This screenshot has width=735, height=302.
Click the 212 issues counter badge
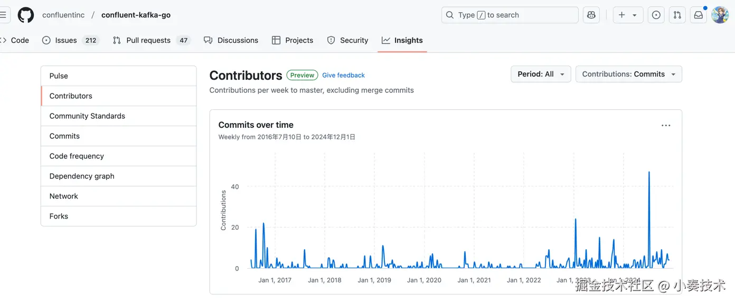tap(91, 40)
